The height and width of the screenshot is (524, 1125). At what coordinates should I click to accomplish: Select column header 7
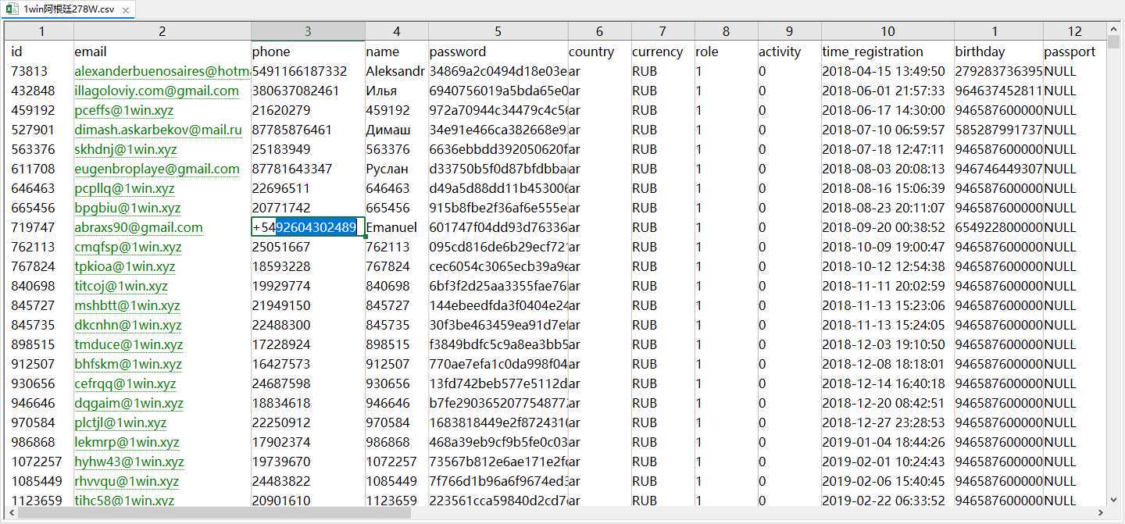tap(663, 31)
